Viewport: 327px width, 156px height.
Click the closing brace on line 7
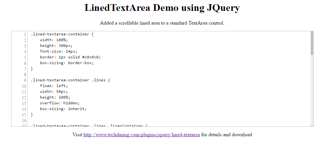coord(32,69)
